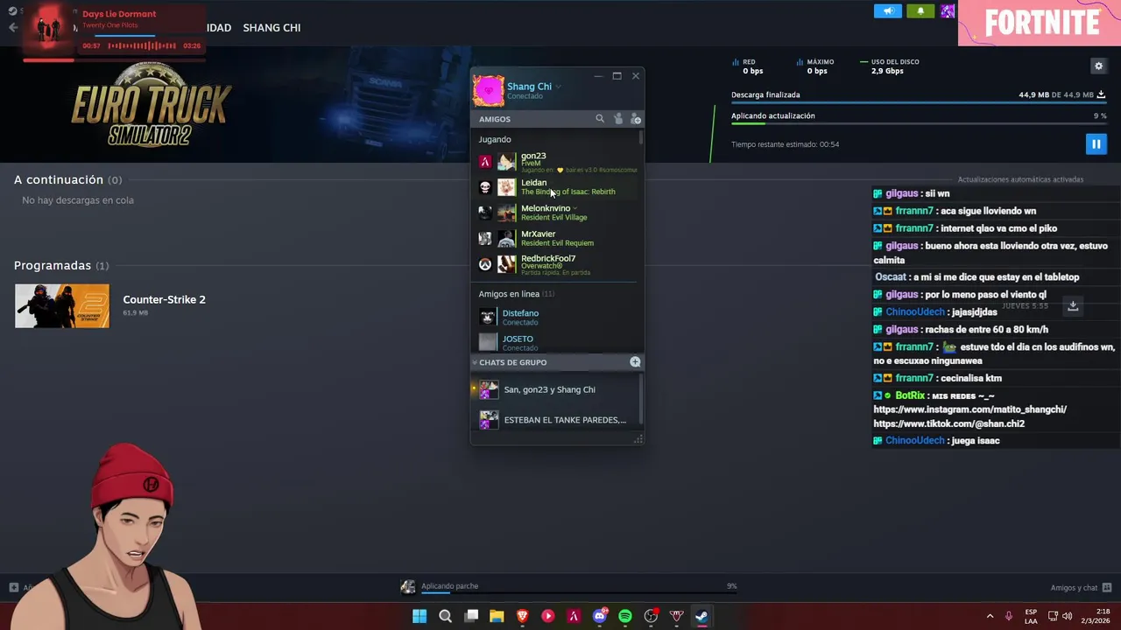This screenshot has width=1121, height=630.
Task: Click the taskbar microphone indicator icon
Action: coord(1009,616)
